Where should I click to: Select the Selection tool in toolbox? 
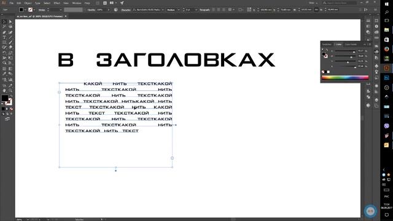pos(4,22)
